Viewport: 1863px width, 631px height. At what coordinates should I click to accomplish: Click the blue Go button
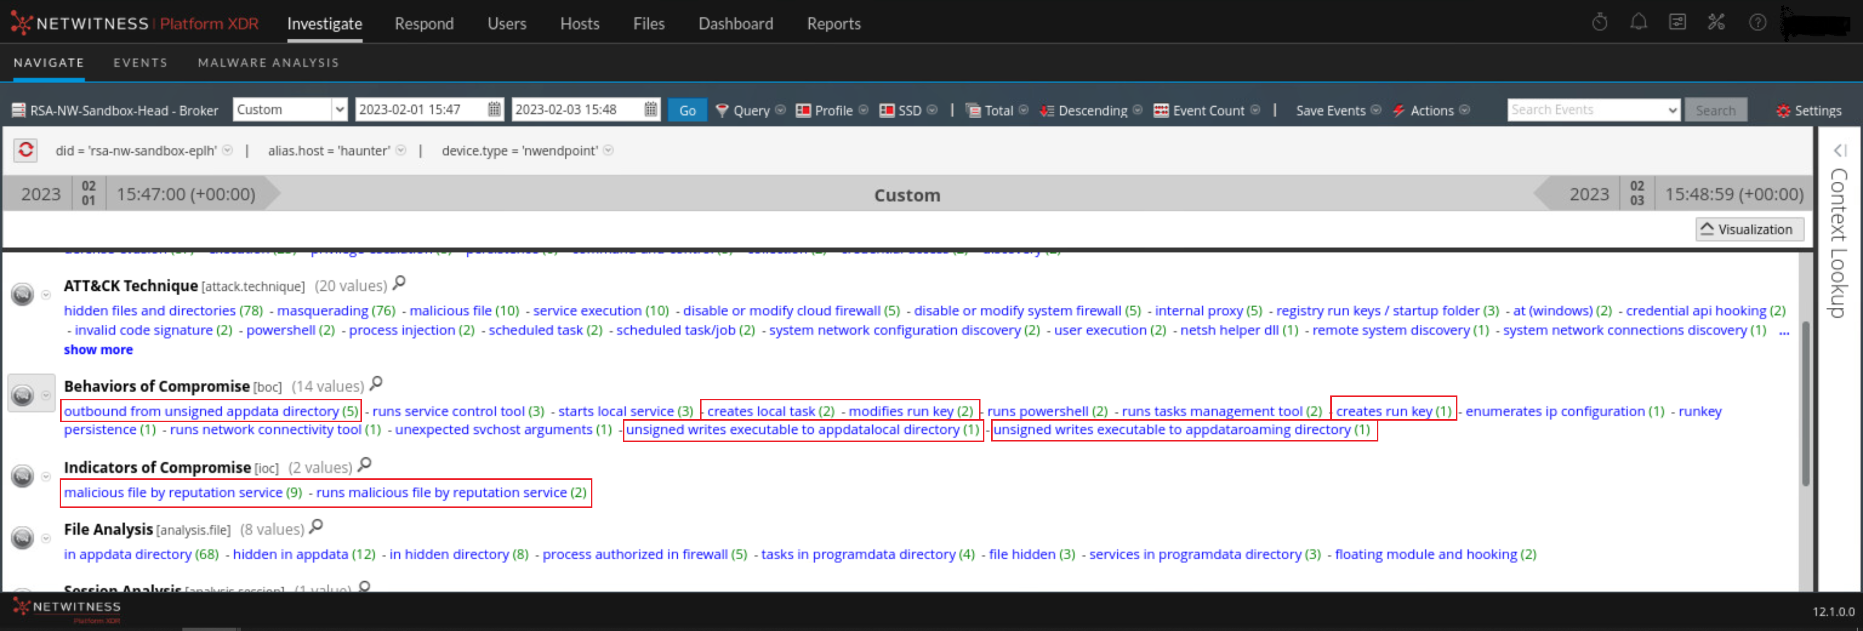[x=686, y=110]
